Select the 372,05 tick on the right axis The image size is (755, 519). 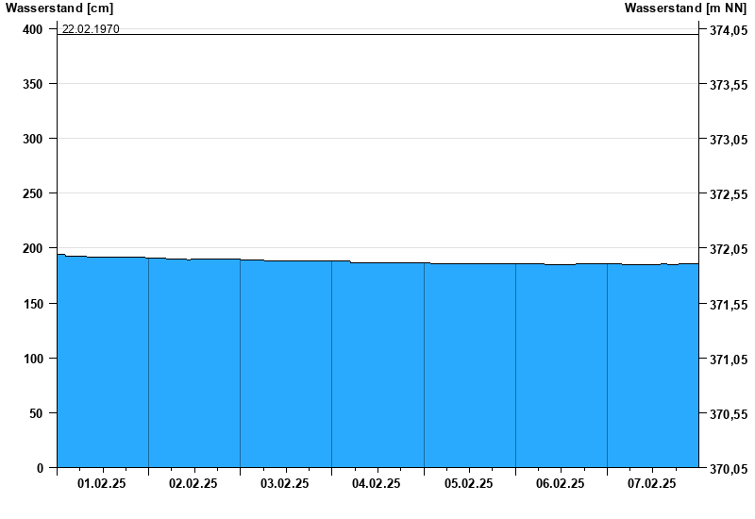[x=726, y=250]
